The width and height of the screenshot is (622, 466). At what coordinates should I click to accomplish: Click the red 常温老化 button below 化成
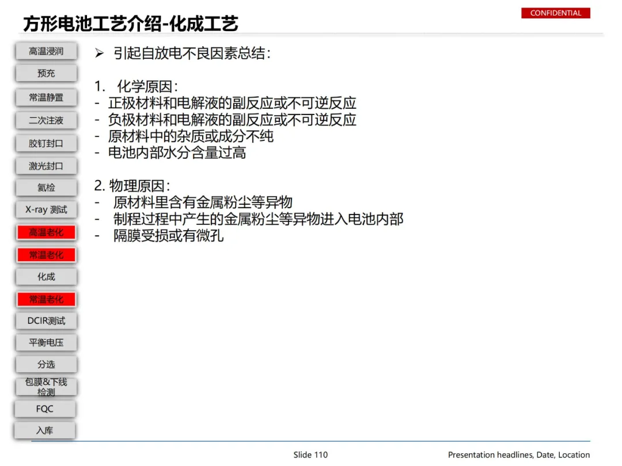point(46,300)
